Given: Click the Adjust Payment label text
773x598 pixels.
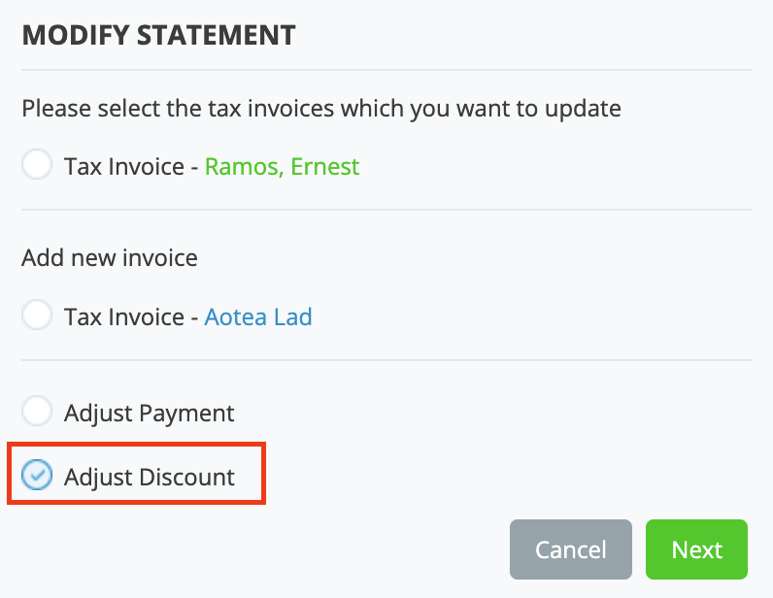Looking at the screenshot, I should pos(150,413).
